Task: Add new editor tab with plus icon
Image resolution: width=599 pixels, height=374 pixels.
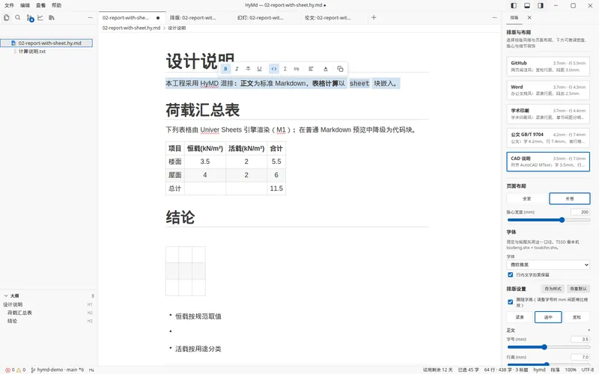Action: [374, 17]
